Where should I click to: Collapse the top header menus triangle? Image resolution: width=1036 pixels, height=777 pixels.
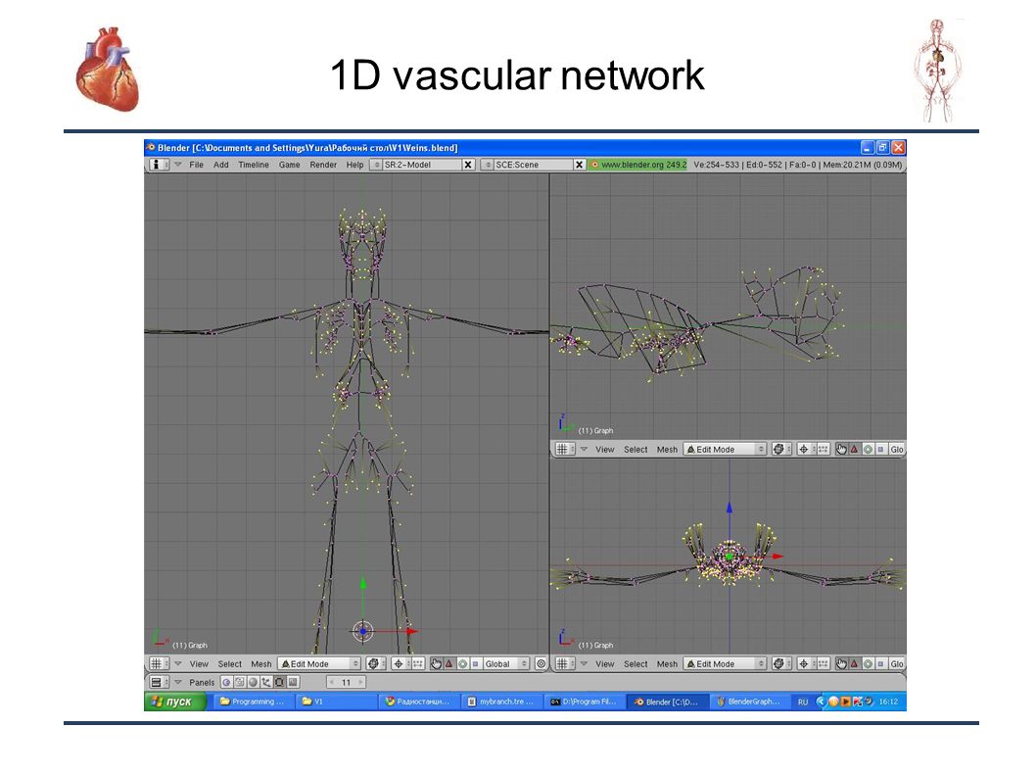tap(178, 165)
